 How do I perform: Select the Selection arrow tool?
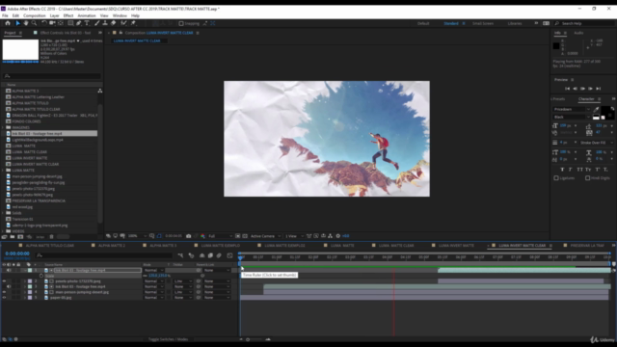[17, 23]
